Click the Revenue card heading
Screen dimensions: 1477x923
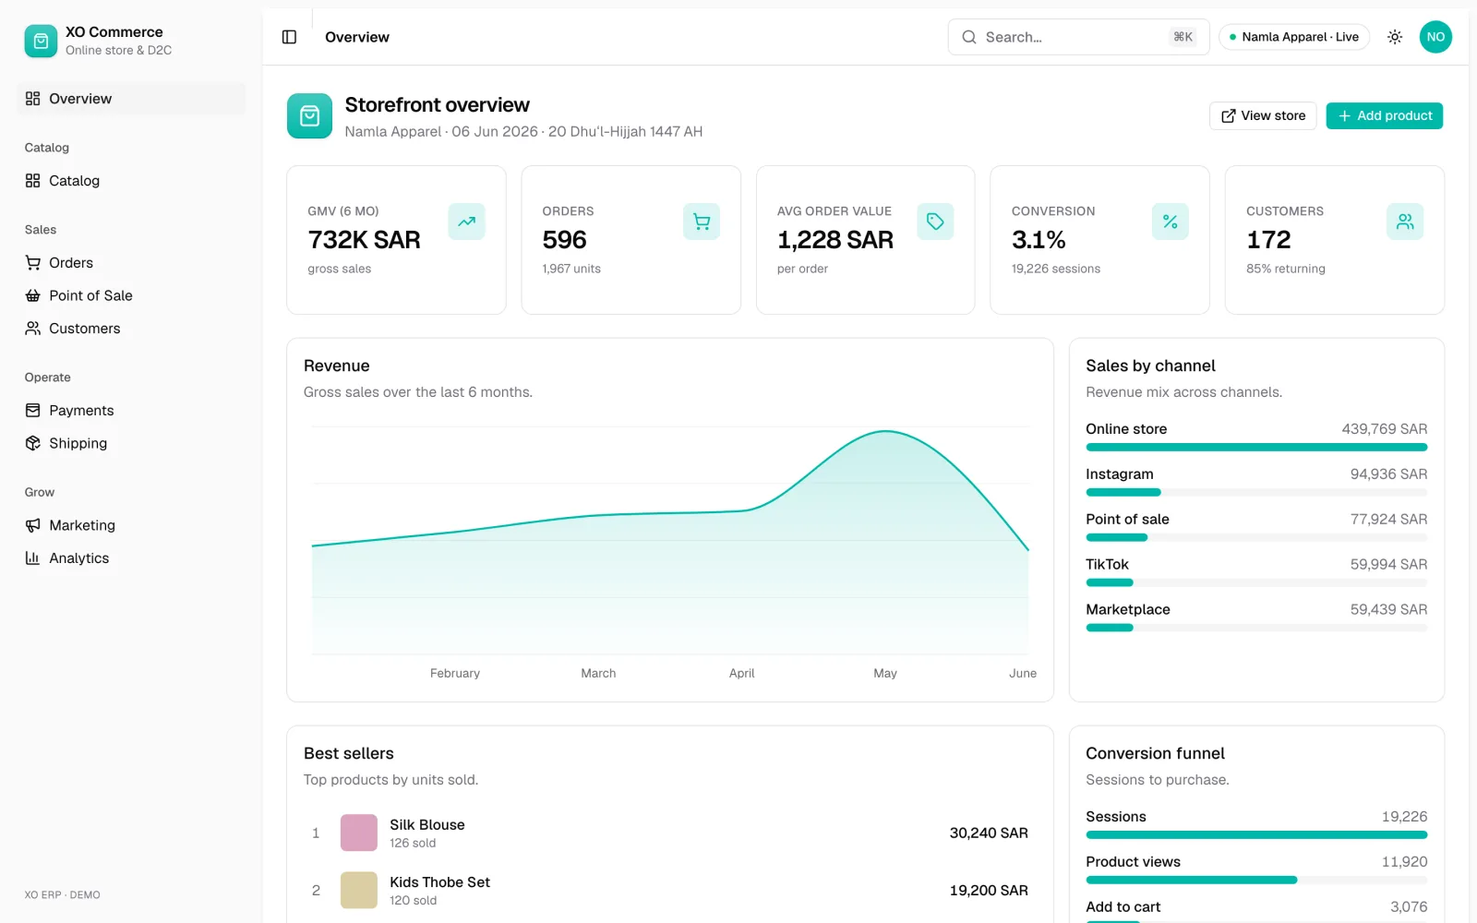coord(337,366)
